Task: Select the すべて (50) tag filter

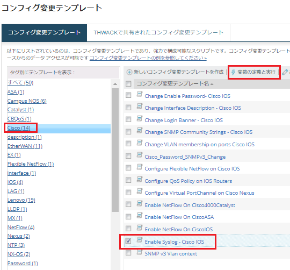Action: click(20, 83)
